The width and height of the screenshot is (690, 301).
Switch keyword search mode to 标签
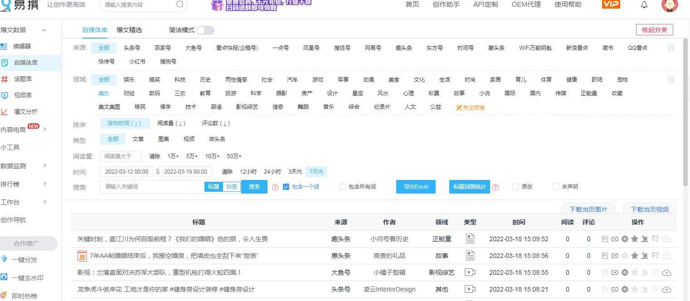[x=232, y=187]
